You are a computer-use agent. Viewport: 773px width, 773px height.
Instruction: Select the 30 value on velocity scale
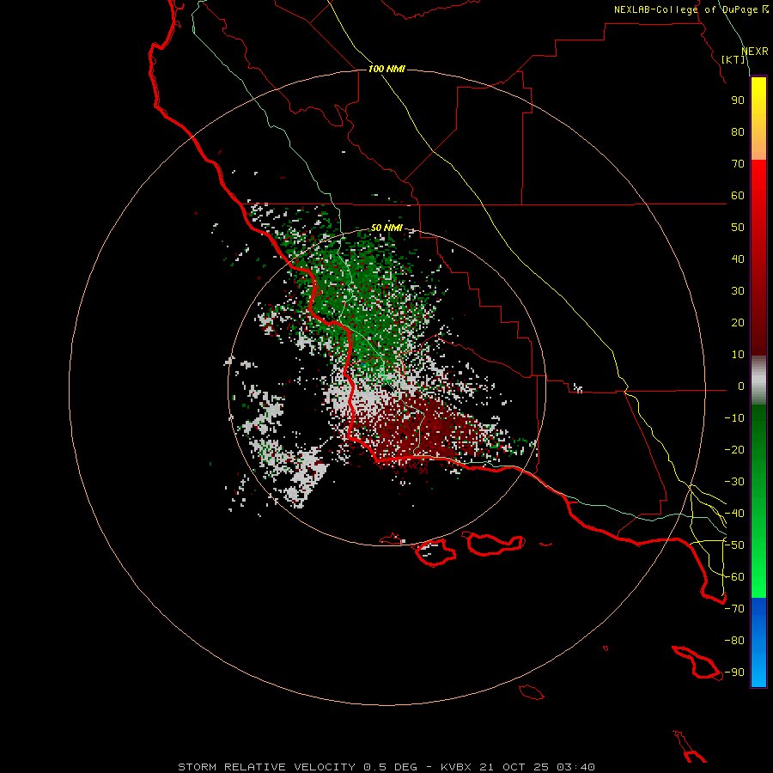coord(738,291)
